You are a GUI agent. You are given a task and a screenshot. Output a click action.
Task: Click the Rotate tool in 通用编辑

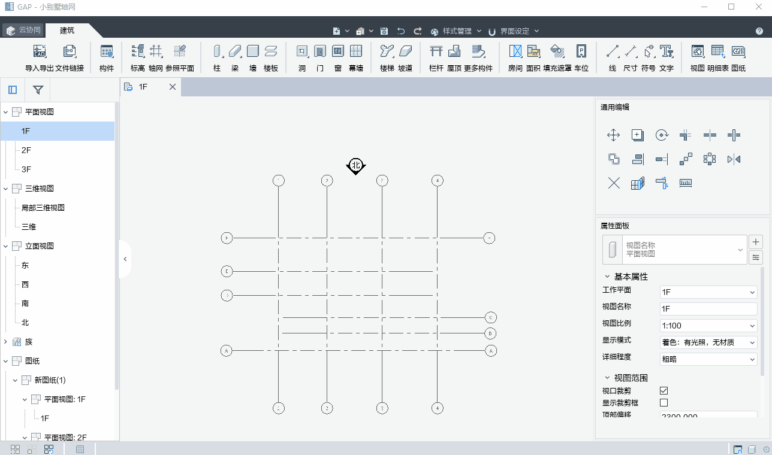[662, 135]
